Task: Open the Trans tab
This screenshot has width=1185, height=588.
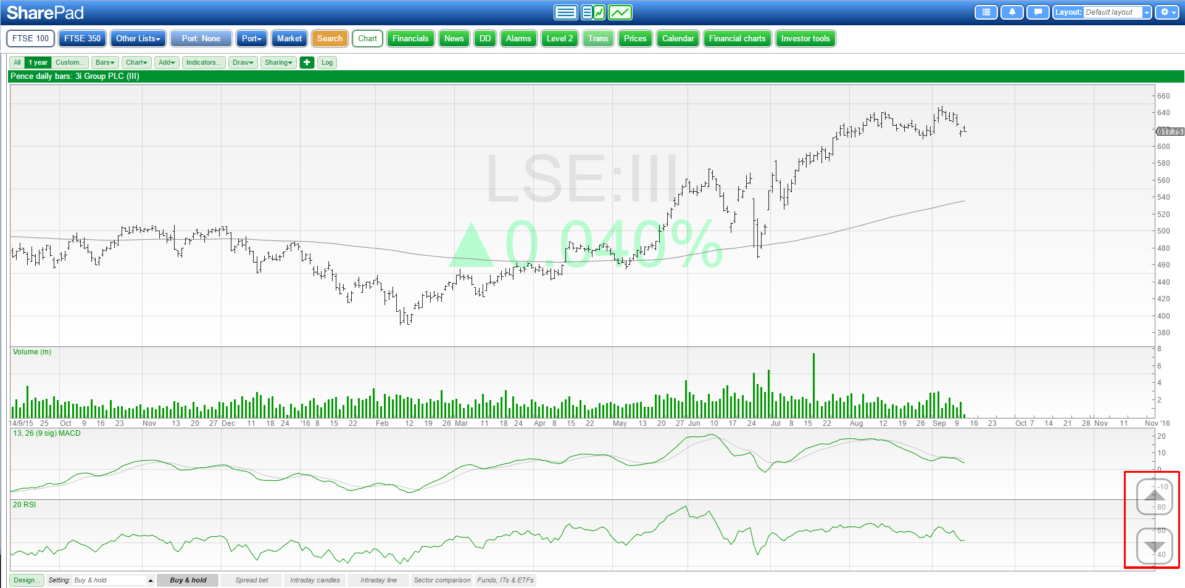Action: pos(598,38)
